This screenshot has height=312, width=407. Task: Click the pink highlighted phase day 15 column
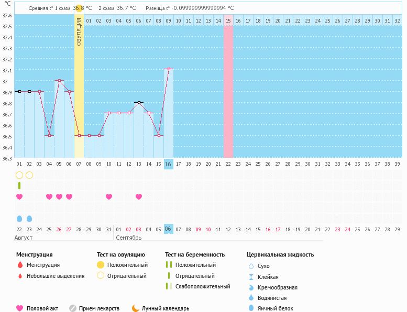click(228, 89)
